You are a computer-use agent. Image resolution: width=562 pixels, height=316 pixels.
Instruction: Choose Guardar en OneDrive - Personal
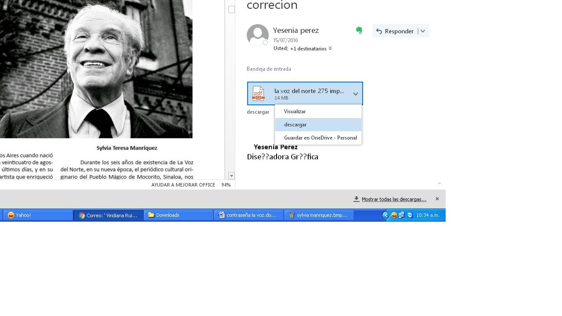pos(320,138)
